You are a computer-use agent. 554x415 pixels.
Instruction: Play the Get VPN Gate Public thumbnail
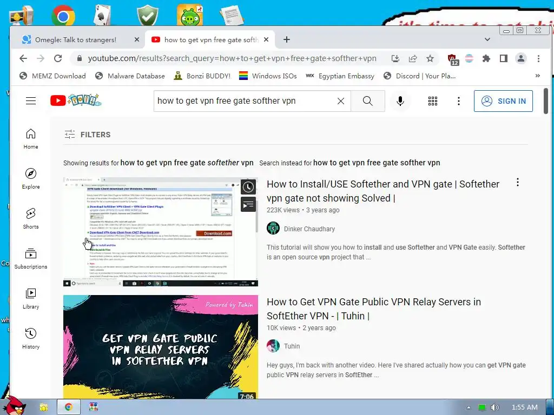(160, 347)
